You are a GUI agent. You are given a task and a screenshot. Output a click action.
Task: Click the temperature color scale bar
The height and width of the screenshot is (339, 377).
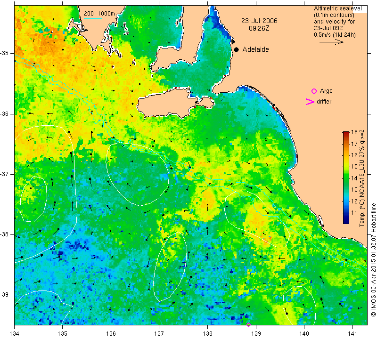point(346,178)
